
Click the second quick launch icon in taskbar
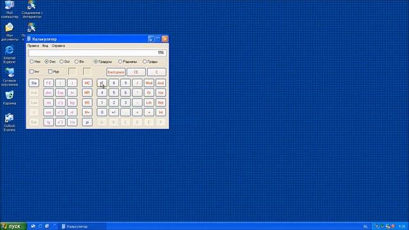point(40,226)
